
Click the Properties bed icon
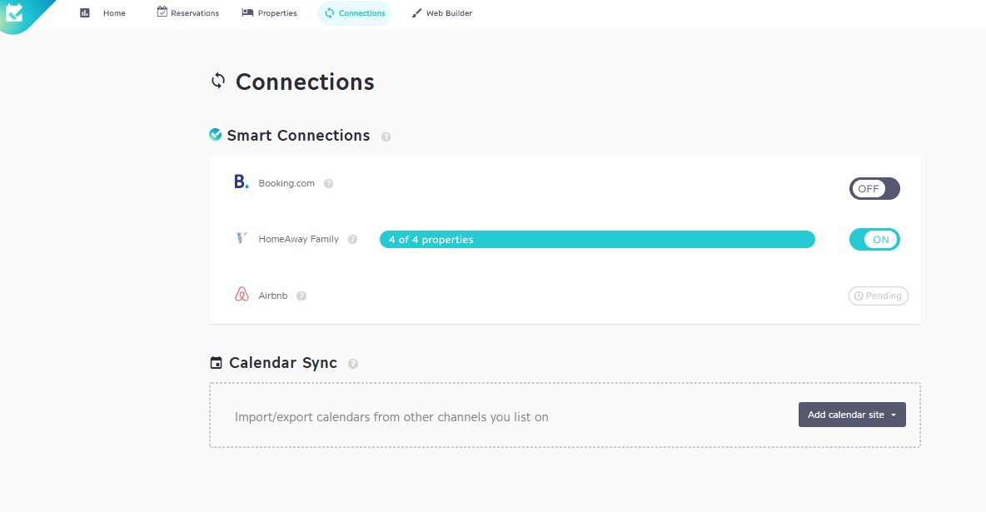(248, 12)
